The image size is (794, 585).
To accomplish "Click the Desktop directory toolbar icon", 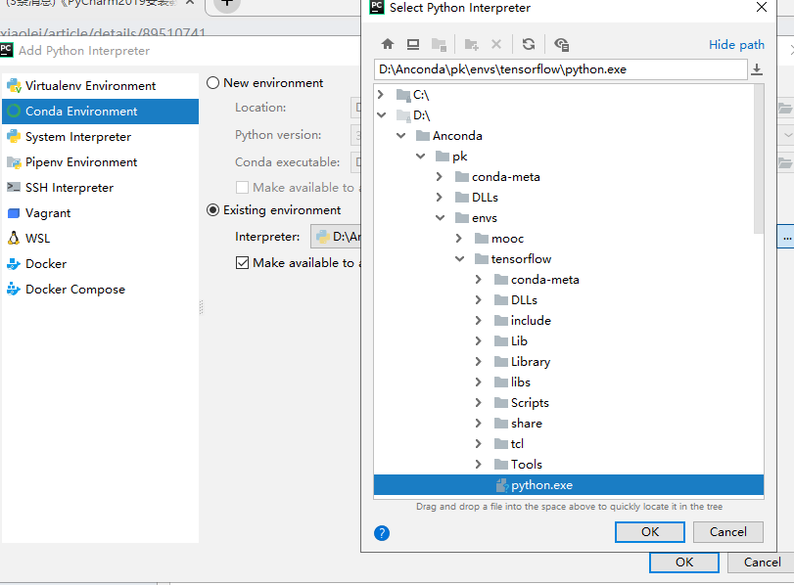I will pyautogui.click(x=413, y=45).
